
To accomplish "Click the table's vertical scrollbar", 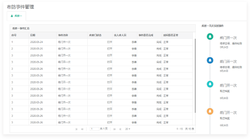I will pyautogui.click(x=195, y=76).
